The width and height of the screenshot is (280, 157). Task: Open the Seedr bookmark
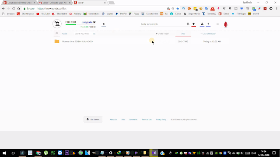[x=224, y=14]
